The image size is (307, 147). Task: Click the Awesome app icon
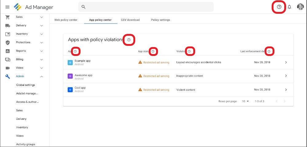(70, 76)
